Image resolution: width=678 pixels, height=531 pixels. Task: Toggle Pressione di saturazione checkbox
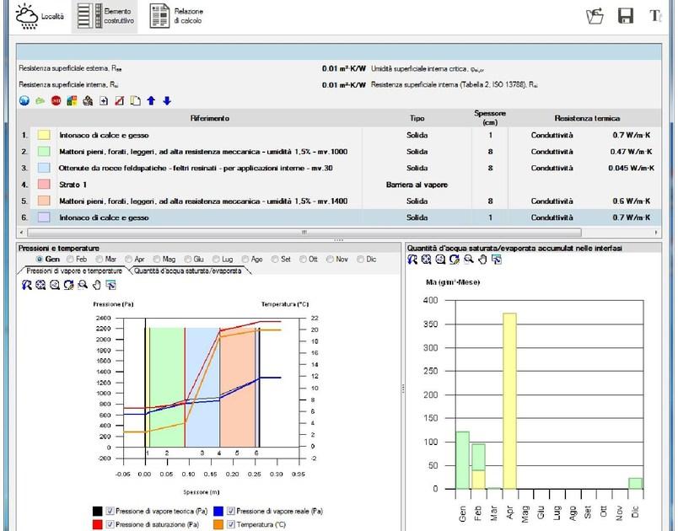pos(110,524)
